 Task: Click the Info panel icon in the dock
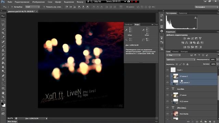pyautogui.click(x=162, y=31)
